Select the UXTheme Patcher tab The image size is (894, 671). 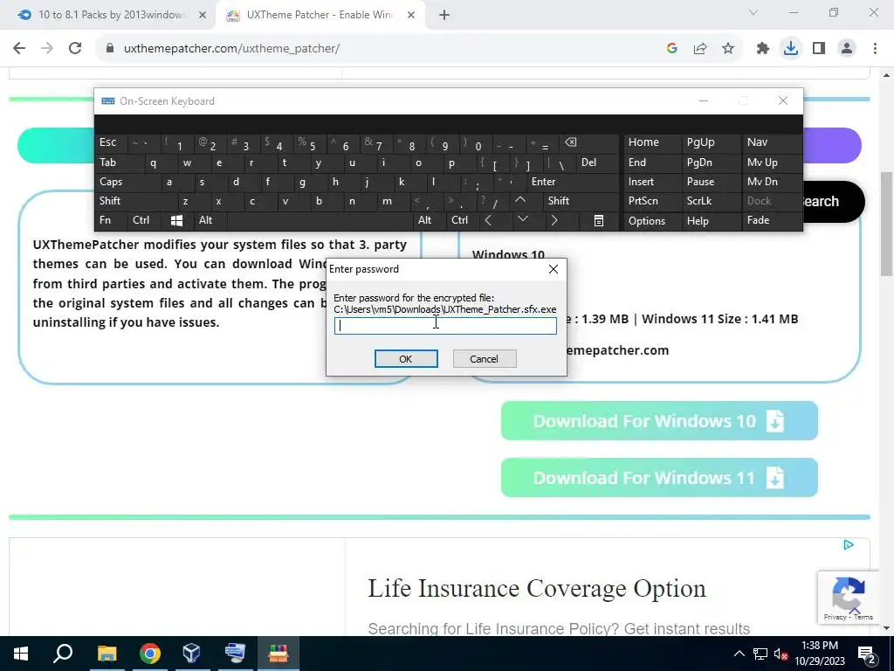coord(320,15)
